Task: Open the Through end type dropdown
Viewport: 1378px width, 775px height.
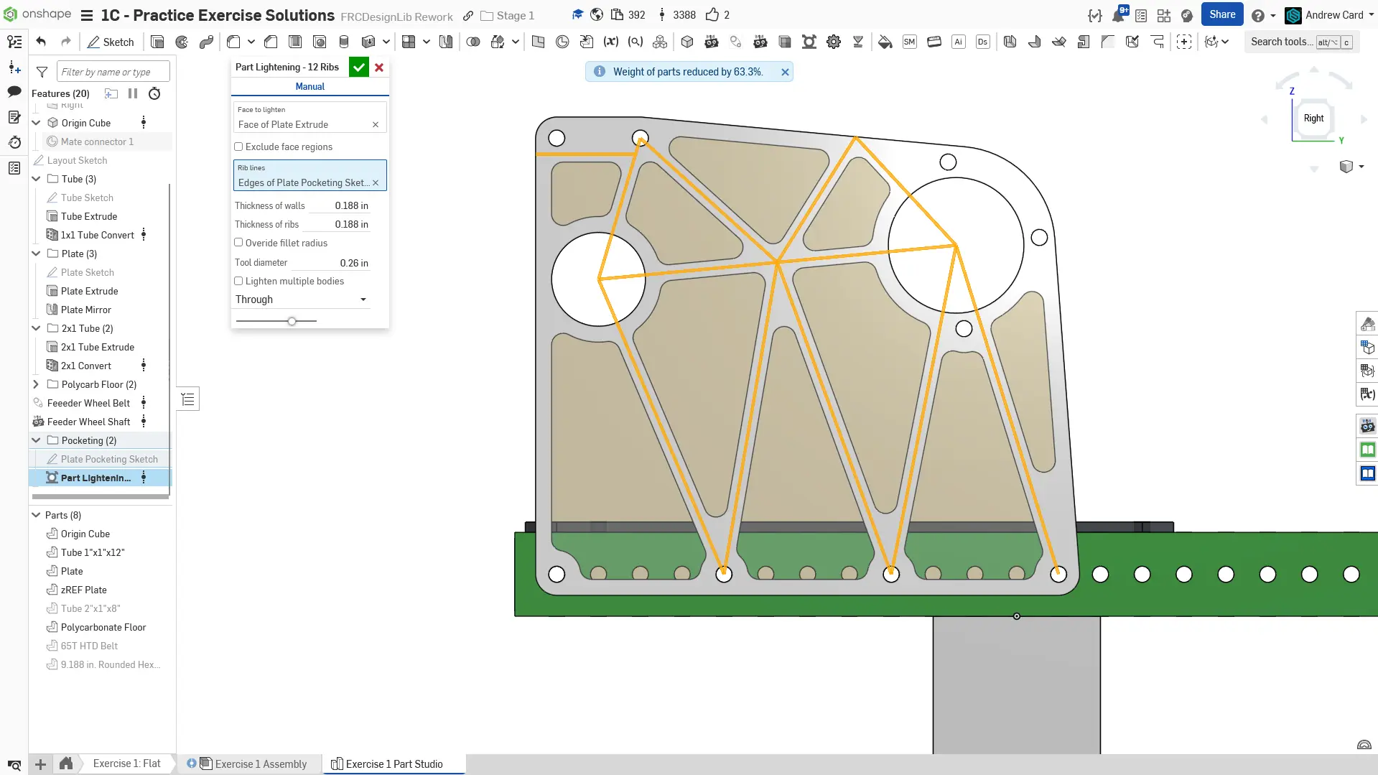Action: click(x=302, y=300)
